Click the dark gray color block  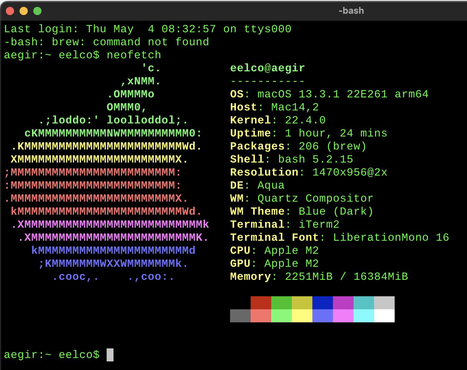tap(240, 316)
